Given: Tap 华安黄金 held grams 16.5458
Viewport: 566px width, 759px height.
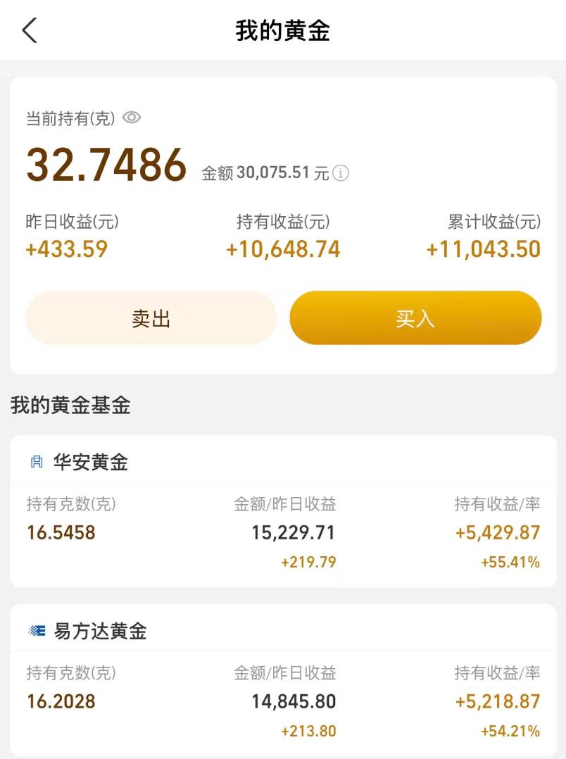Looking at the screenshot, I should [61, 532].
